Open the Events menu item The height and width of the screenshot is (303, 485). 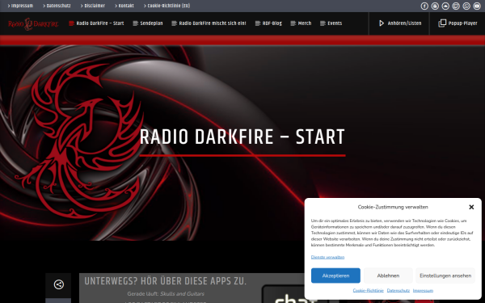(331, 23)
